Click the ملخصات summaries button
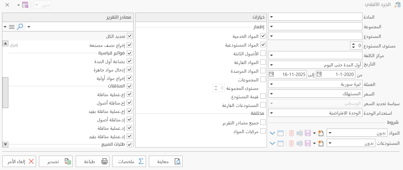The height and width of the screenshot is (170, 403). 129,161
